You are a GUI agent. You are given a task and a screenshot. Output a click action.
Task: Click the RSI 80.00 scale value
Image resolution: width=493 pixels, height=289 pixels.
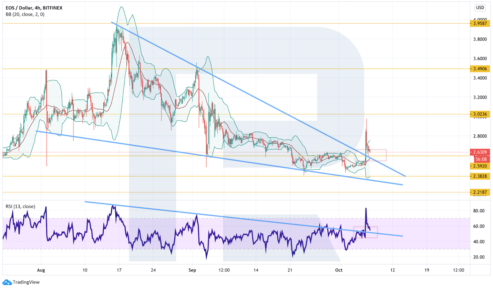(x=479, y=211)
